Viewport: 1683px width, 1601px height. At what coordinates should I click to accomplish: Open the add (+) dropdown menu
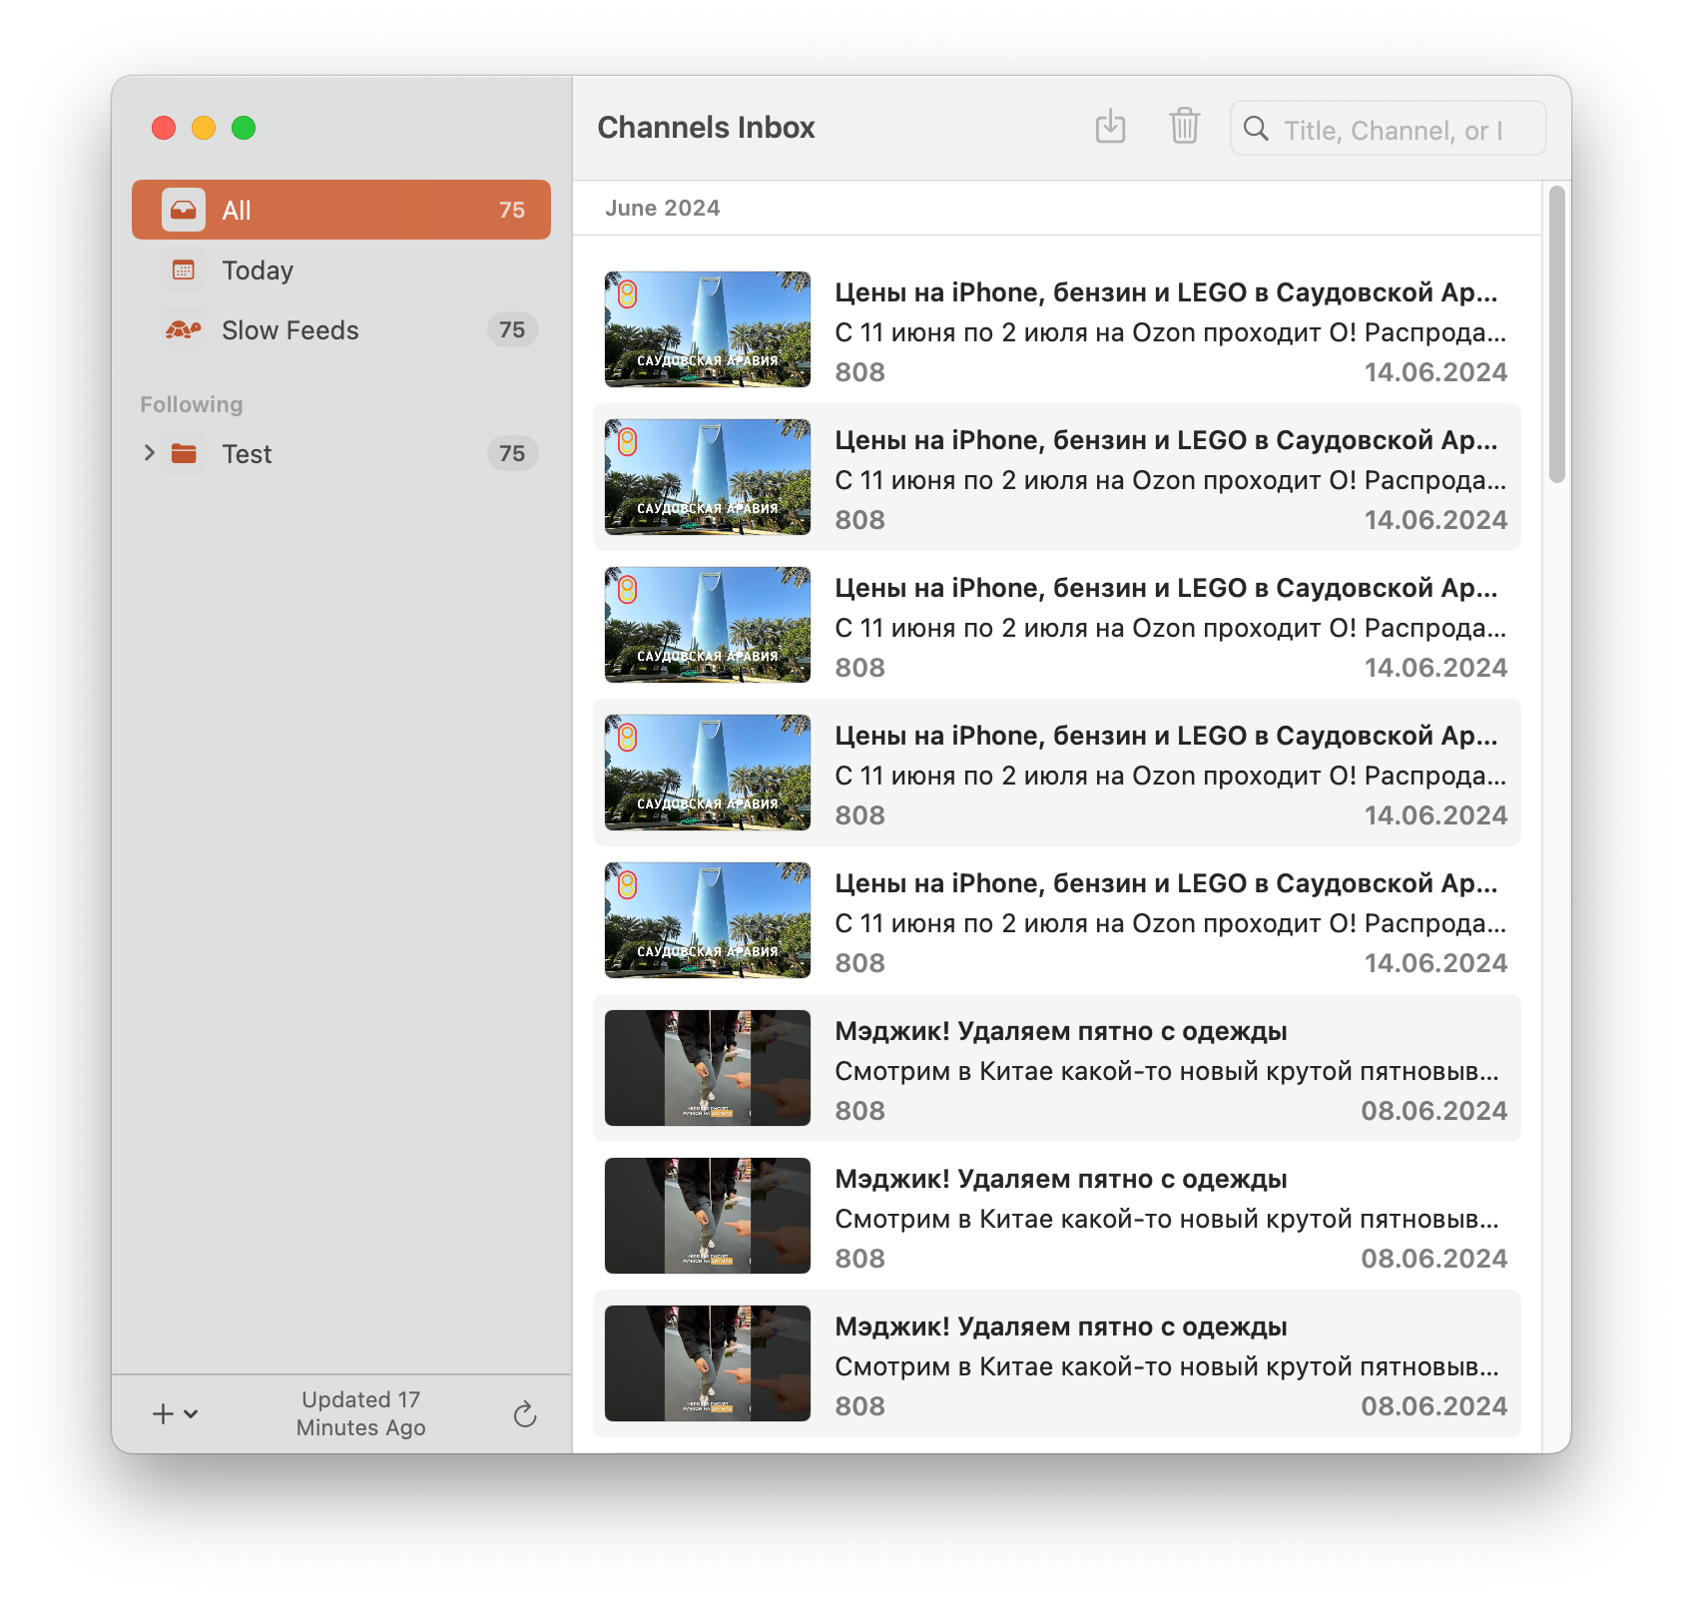(175, 1413)
